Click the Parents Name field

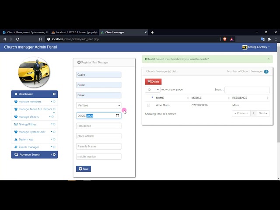click(99, 146)
